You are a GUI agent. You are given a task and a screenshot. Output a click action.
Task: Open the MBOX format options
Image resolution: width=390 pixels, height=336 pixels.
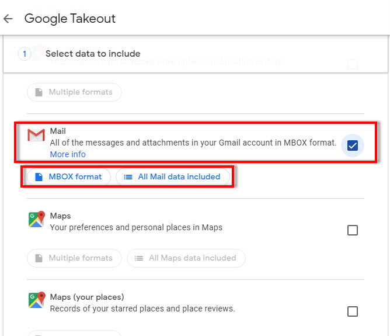click(69, 176)
